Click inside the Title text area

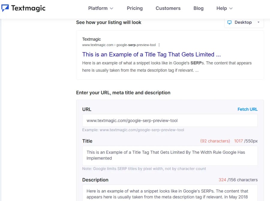170,155
